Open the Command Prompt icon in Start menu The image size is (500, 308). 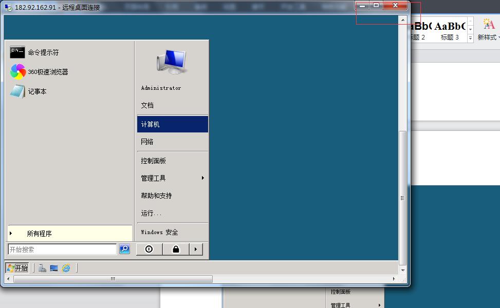point(17,52)
